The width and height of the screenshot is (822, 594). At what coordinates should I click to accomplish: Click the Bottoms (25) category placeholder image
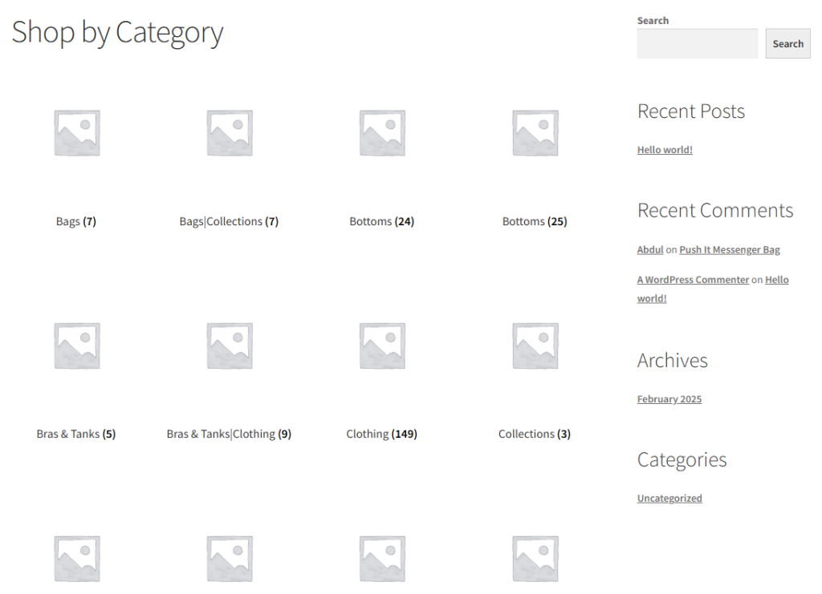pos(535,133)
